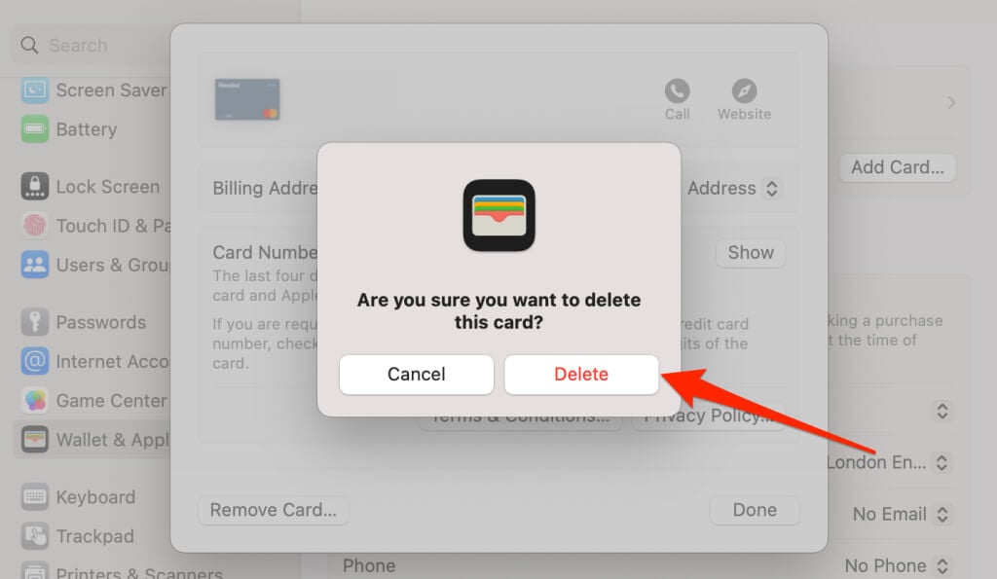
Task: Click the Wallet app icon in dialog
Action: click(x=498, y=215)
